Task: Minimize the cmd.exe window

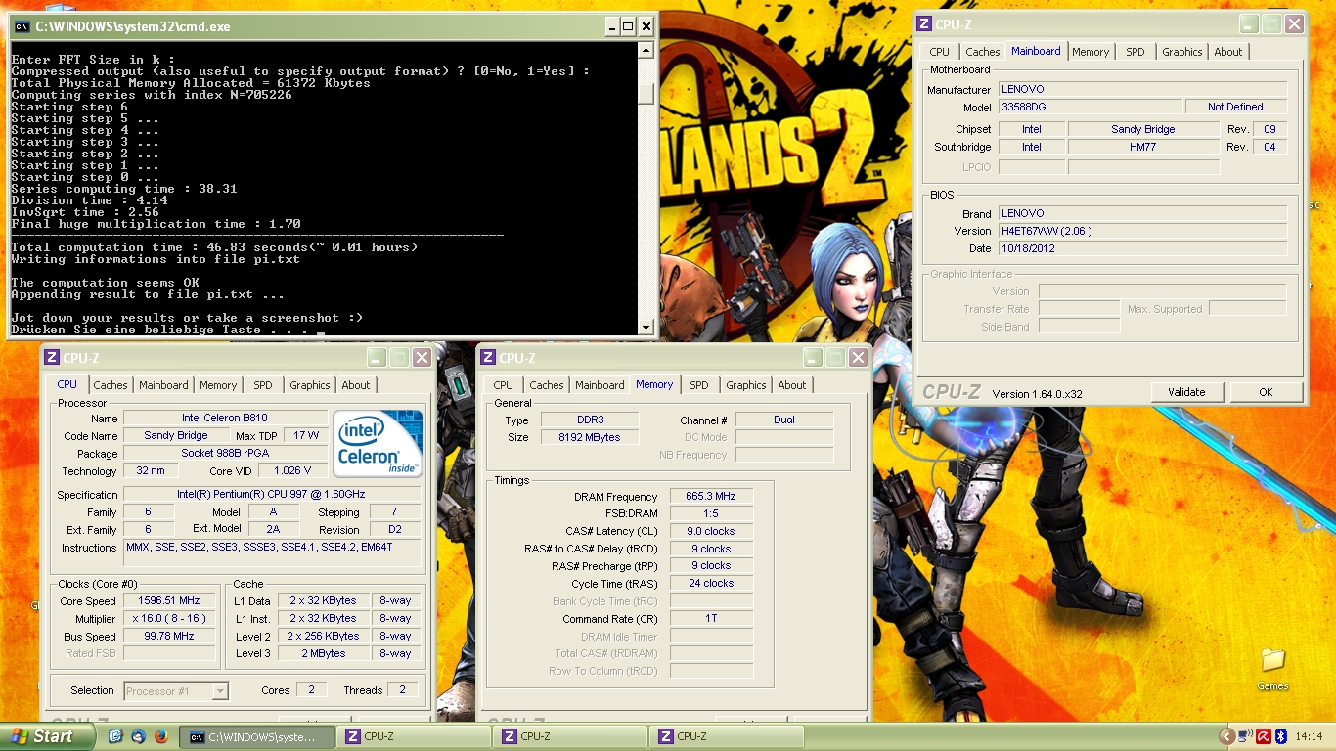Action: pos(611,26)
